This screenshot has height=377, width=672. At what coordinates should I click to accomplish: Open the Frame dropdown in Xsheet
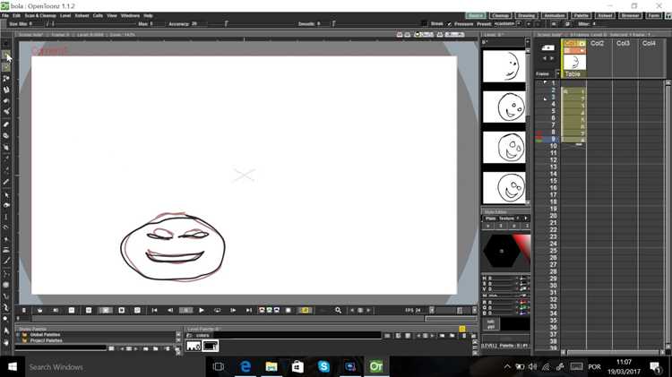coord(557,73)
